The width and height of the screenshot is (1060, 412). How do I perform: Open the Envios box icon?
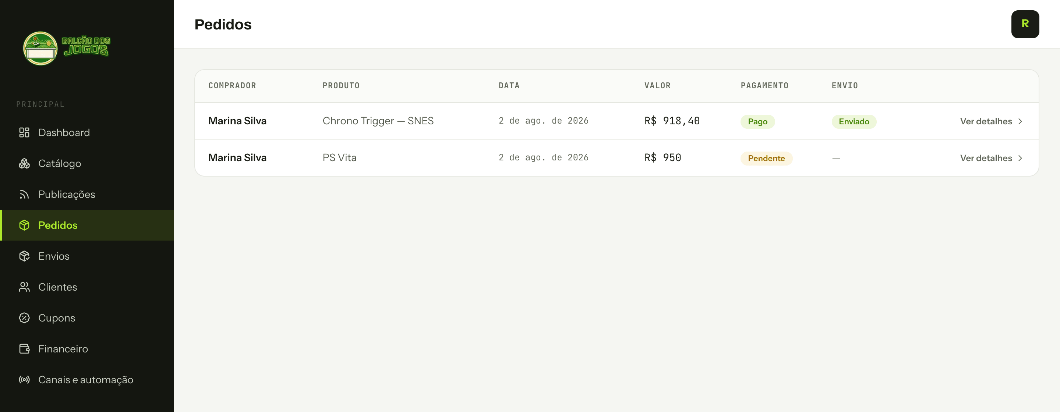click(24, 256)
